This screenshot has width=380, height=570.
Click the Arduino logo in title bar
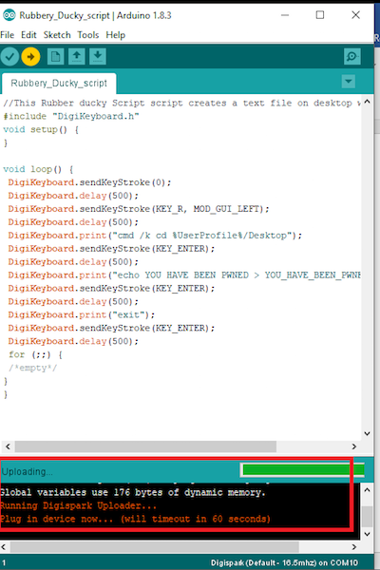click(x=9, y=15)
